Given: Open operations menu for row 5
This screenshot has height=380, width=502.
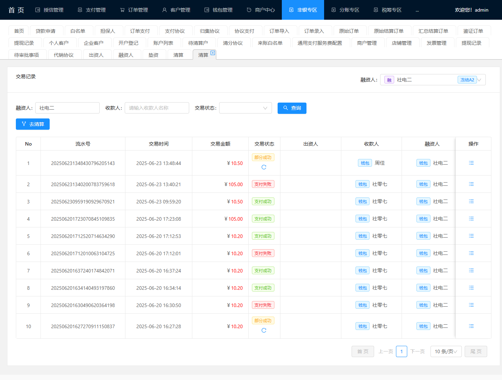Looking at the screenshot, I should pos(471,236).
